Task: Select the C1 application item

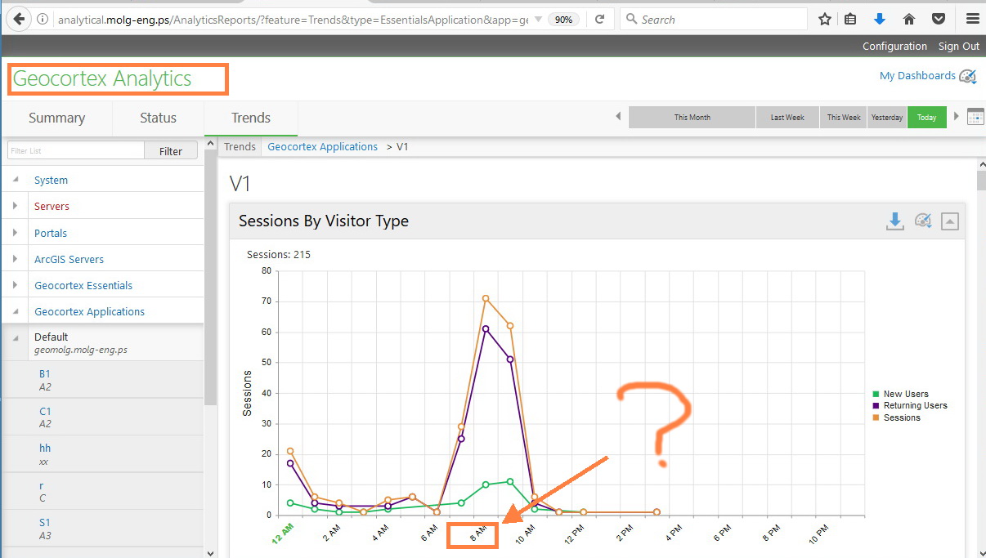Action: click(103, 417)
